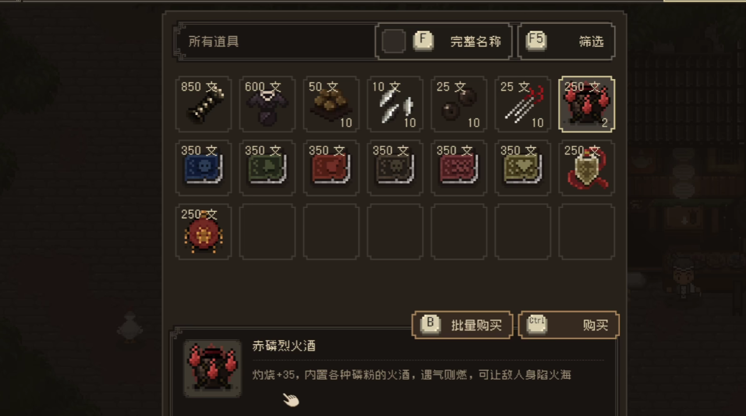Pick the blue skull manual book

[204, 168]
